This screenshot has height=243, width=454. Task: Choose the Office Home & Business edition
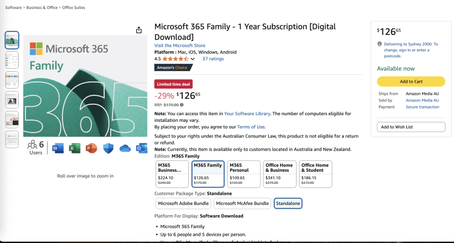[280, 174]
